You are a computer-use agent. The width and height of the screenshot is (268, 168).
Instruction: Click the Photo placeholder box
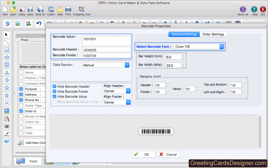[x=33, y=53]
